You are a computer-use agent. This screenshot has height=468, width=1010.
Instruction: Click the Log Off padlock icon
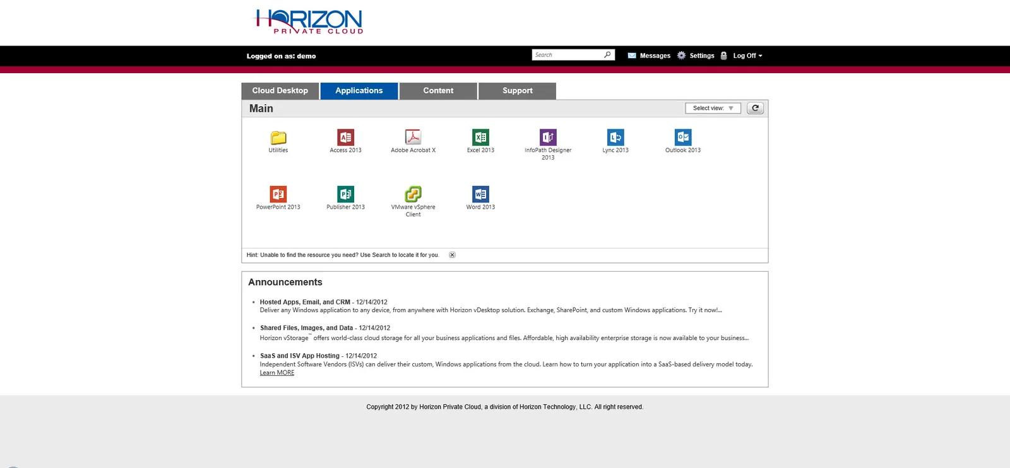pyautogui.click(x=724, y=56)
